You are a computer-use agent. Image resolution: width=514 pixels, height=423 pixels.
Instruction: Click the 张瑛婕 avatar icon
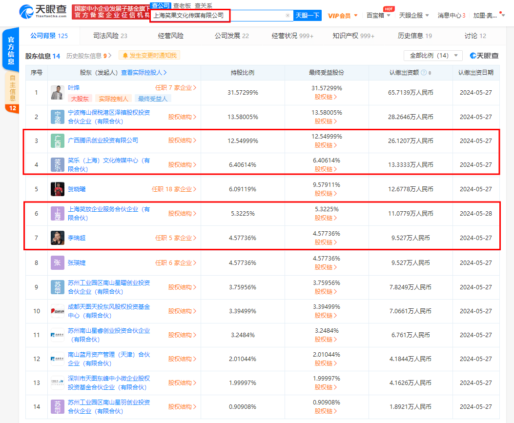point(58,263)
